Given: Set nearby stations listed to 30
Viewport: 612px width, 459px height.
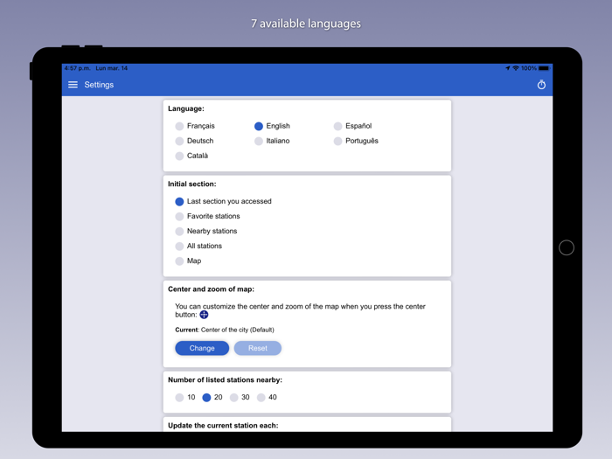Looking at the screenshot, I should [240, 397].
